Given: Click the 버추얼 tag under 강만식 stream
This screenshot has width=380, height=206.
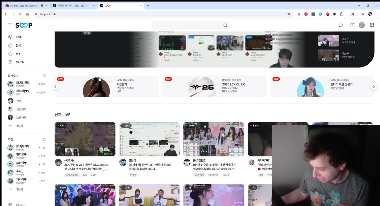Looking at the screenshot, I should (x=134, y=175).
